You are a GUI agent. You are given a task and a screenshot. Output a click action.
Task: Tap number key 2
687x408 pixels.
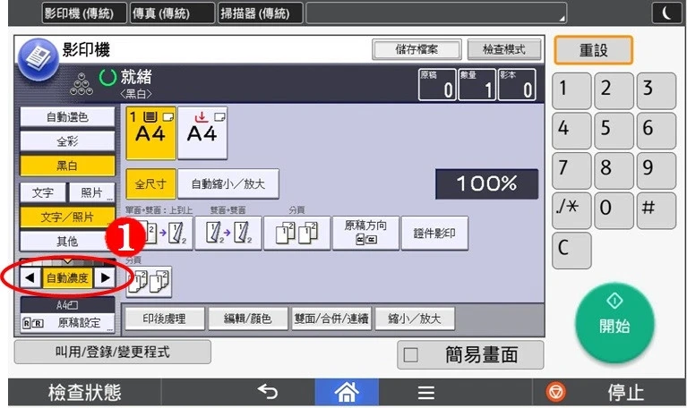pyautogui.click(x=614, y=90)
